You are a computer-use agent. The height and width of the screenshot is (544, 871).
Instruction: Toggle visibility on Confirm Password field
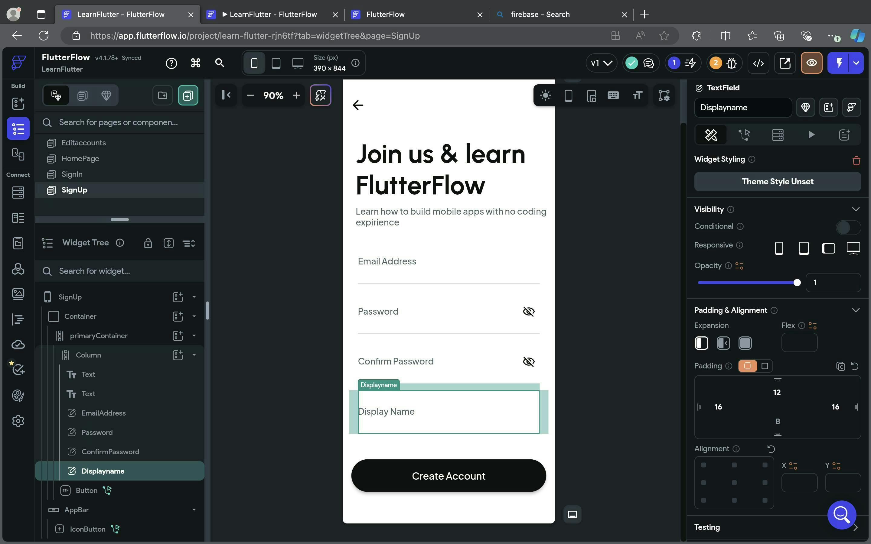click(528, 361)
